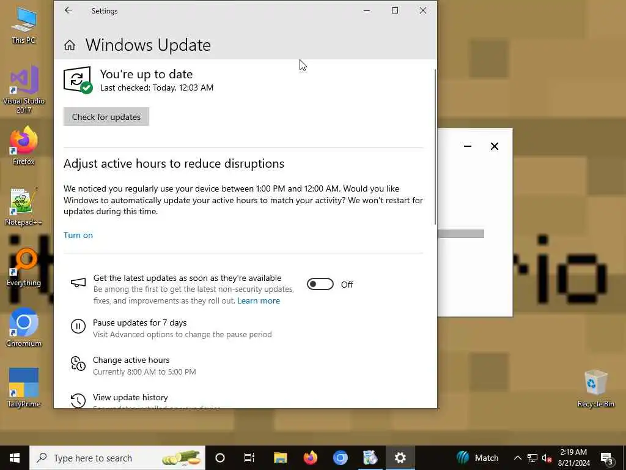Image resolution: width=626 pixels, height=470 pixels.
Task: Open network status in system tray
Action: pyautogui.click(x=532, y=458)
